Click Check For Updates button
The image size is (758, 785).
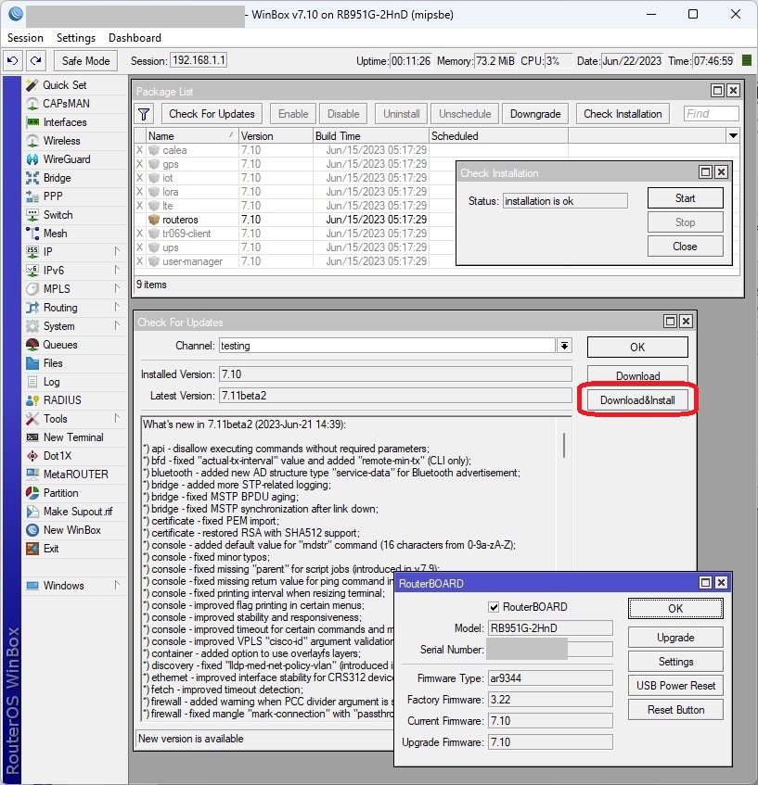click(212, 114)
